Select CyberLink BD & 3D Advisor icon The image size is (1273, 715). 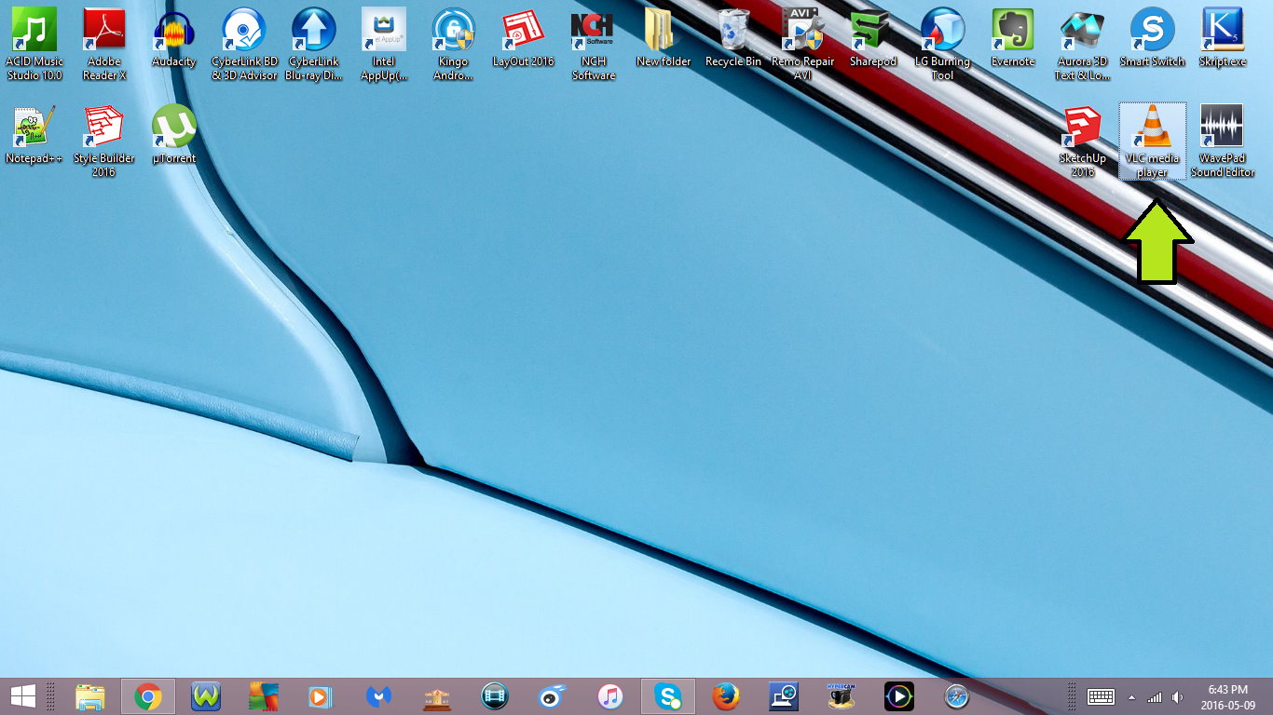244,45
